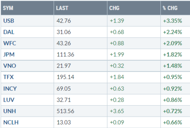
Task: Click the LUV ticker link
Action: pos(9,100)
